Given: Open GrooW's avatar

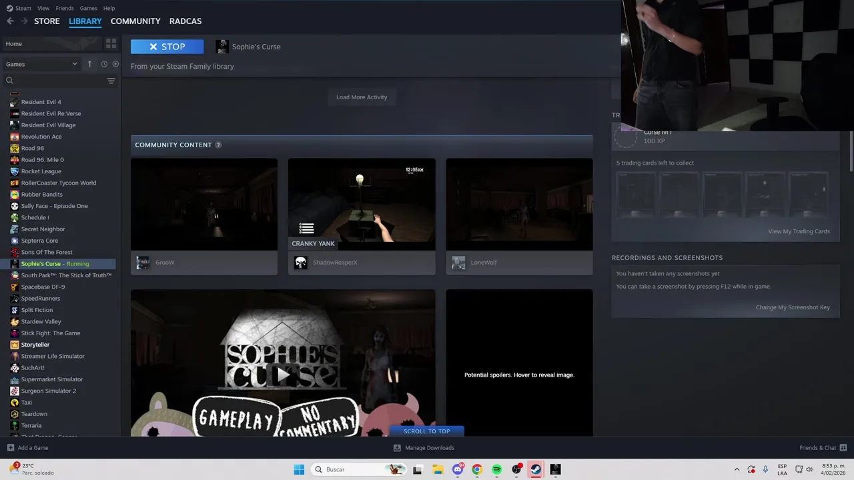Looking at the screenshot, I should coord(143,263).
